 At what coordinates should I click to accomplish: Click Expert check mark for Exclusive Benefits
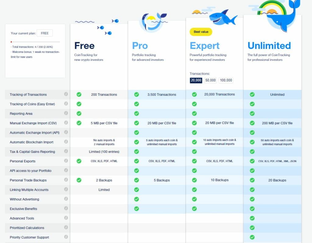tap(194, 209)
